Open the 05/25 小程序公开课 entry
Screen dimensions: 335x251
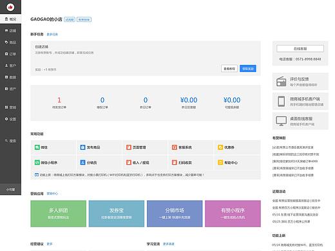pos(291,221)
